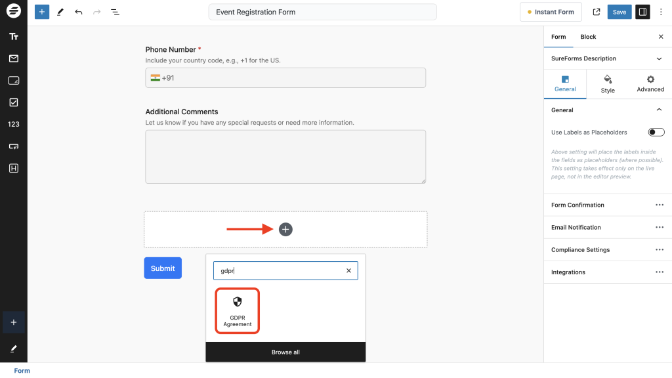Select the 123 number field icon
The width and height of the screenshot is (672, 378).
[x=13, y=123]
